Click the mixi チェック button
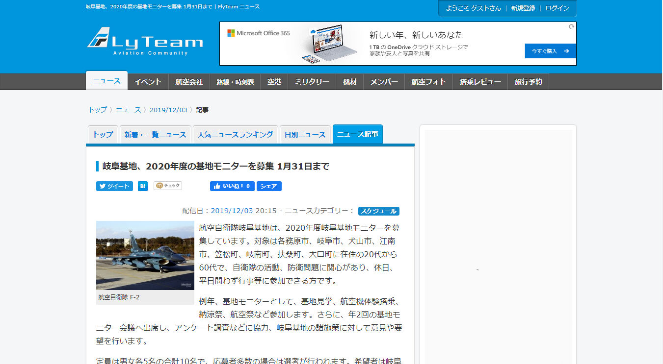 [168, 186]
